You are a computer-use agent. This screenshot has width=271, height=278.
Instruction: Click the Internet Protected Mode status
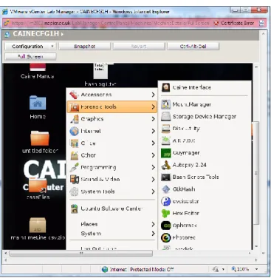(x=138, y=269)
